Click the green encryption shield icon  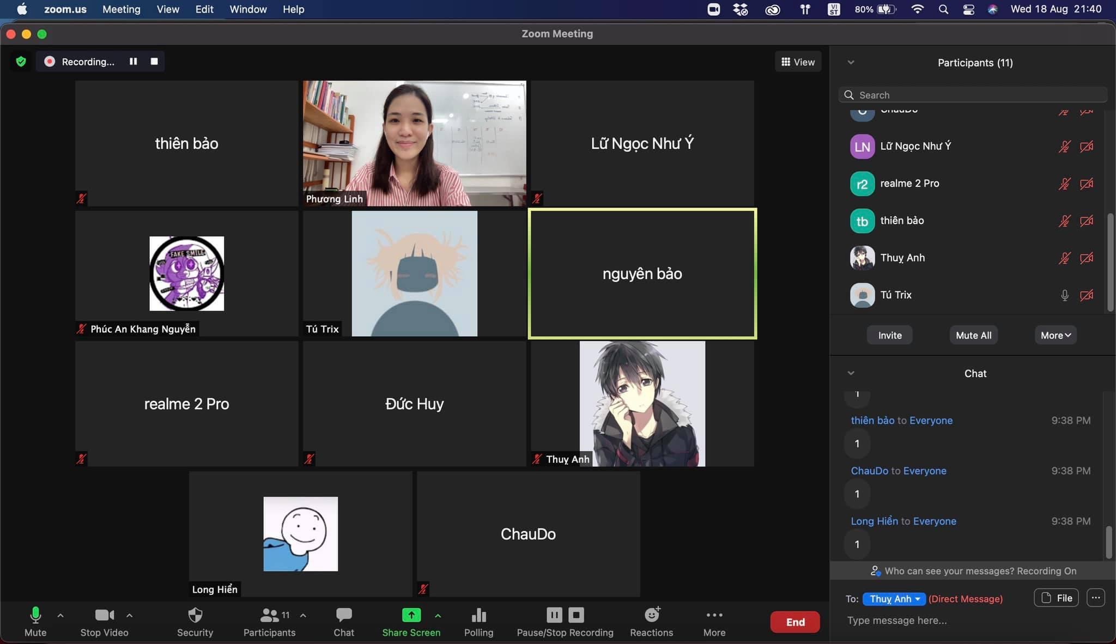(21, 62)
